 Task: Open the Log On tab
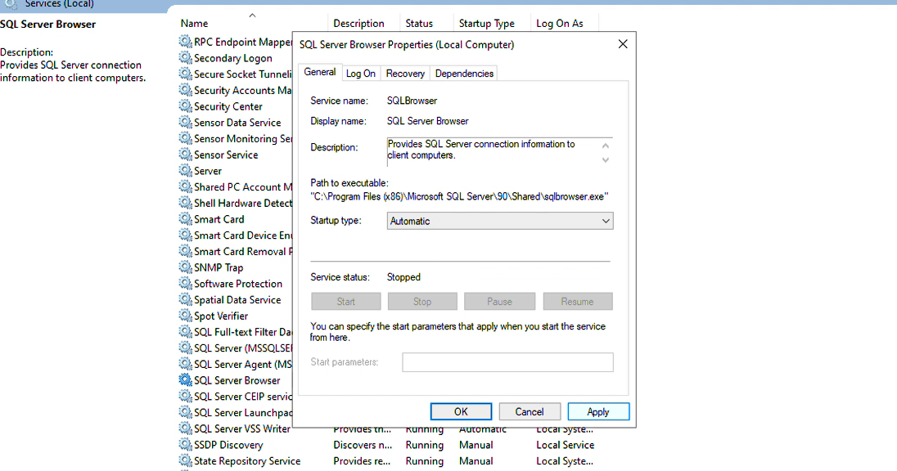click(x=360, y=73)
